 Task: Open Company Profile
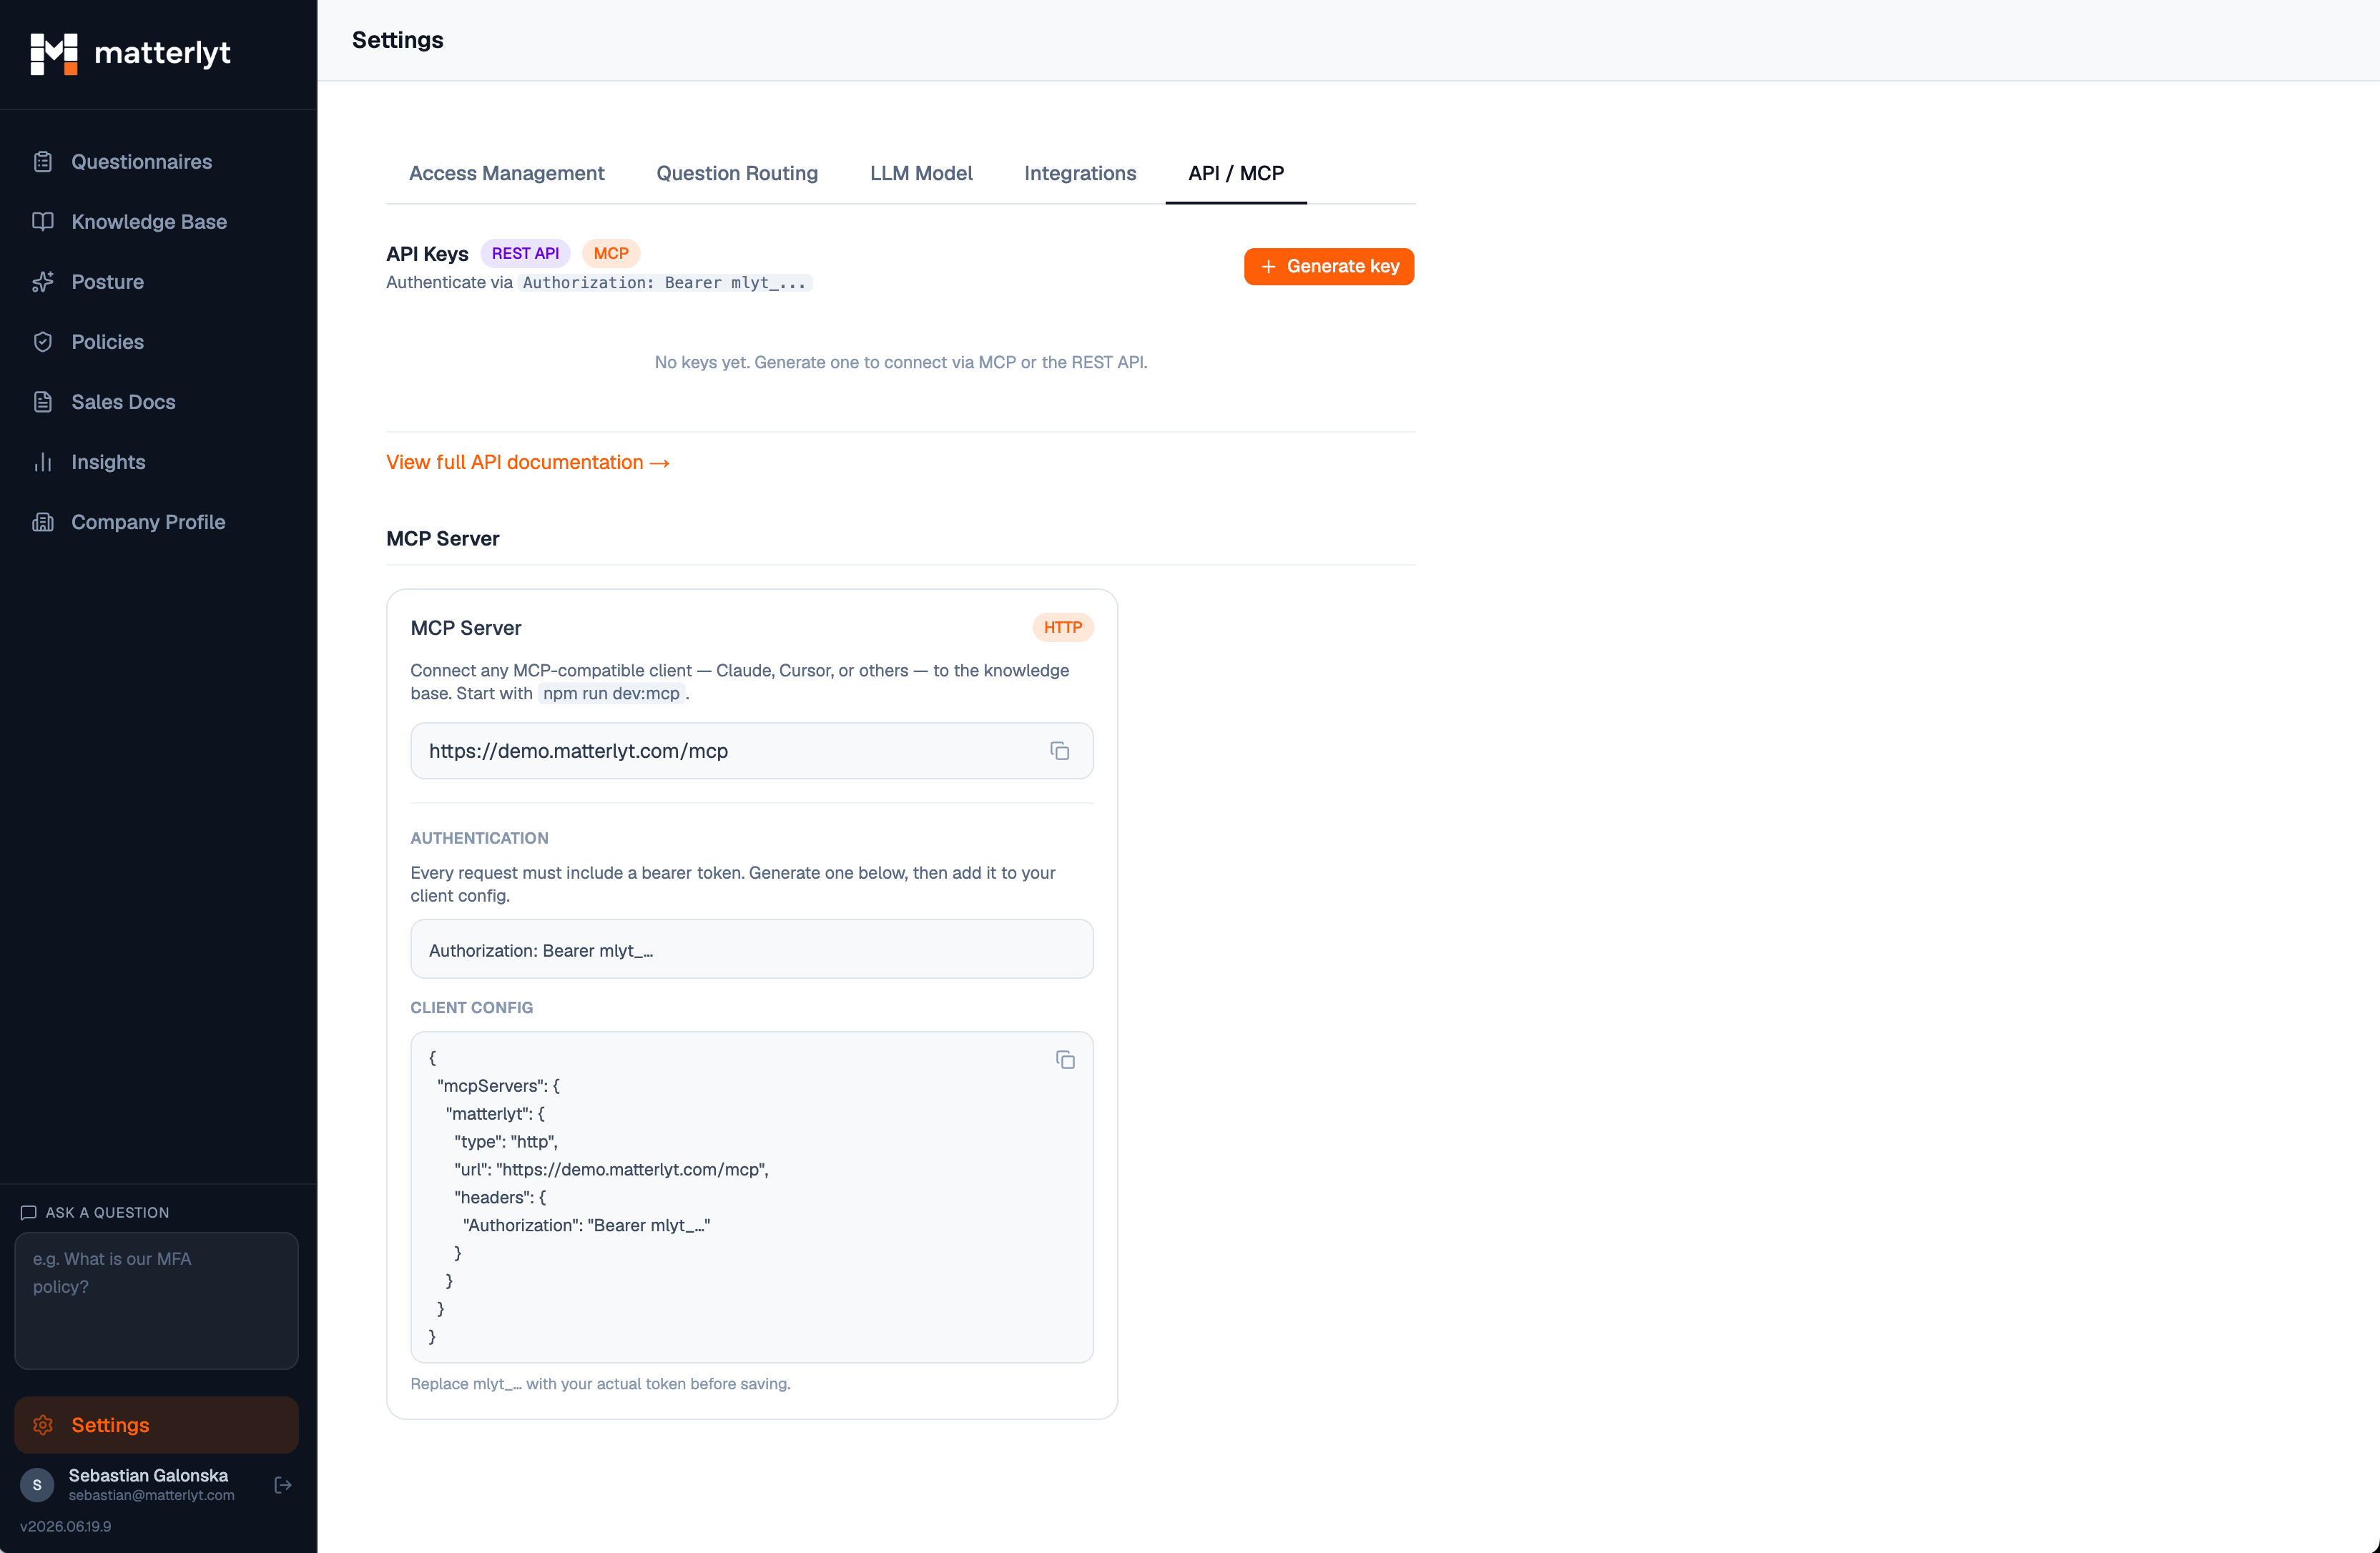click(x=157, y=522)
